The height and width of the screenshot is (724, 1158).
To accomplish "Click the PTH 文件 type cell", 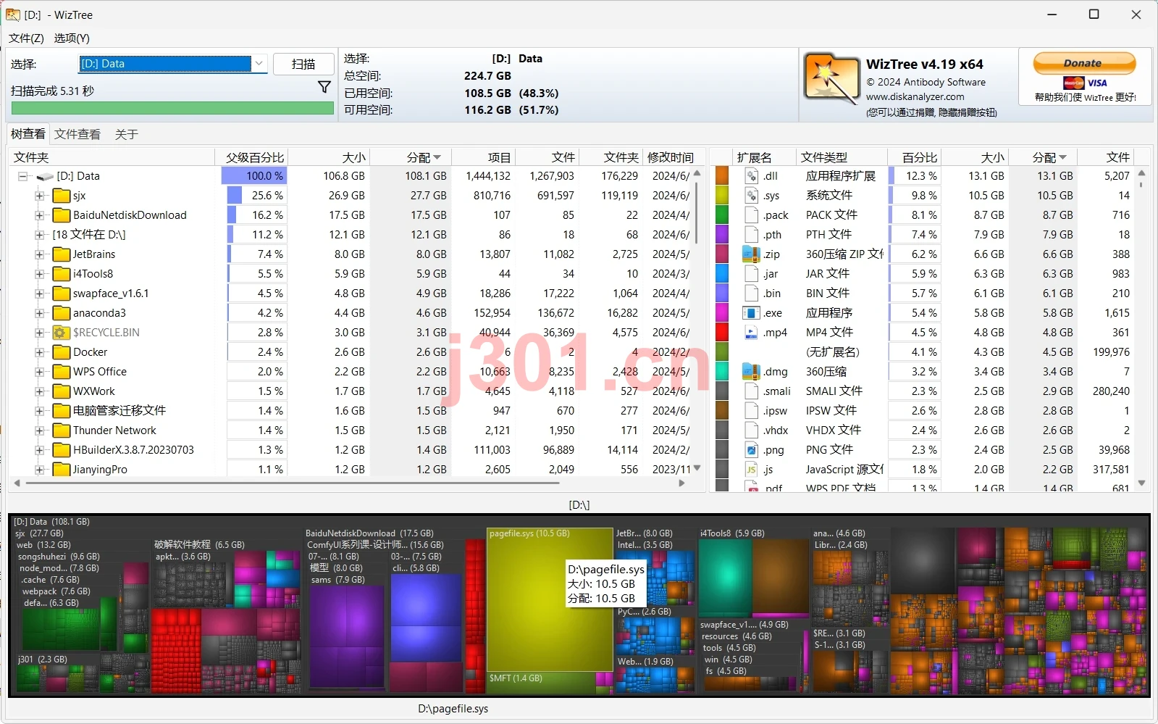I will [x=828, y=234].
